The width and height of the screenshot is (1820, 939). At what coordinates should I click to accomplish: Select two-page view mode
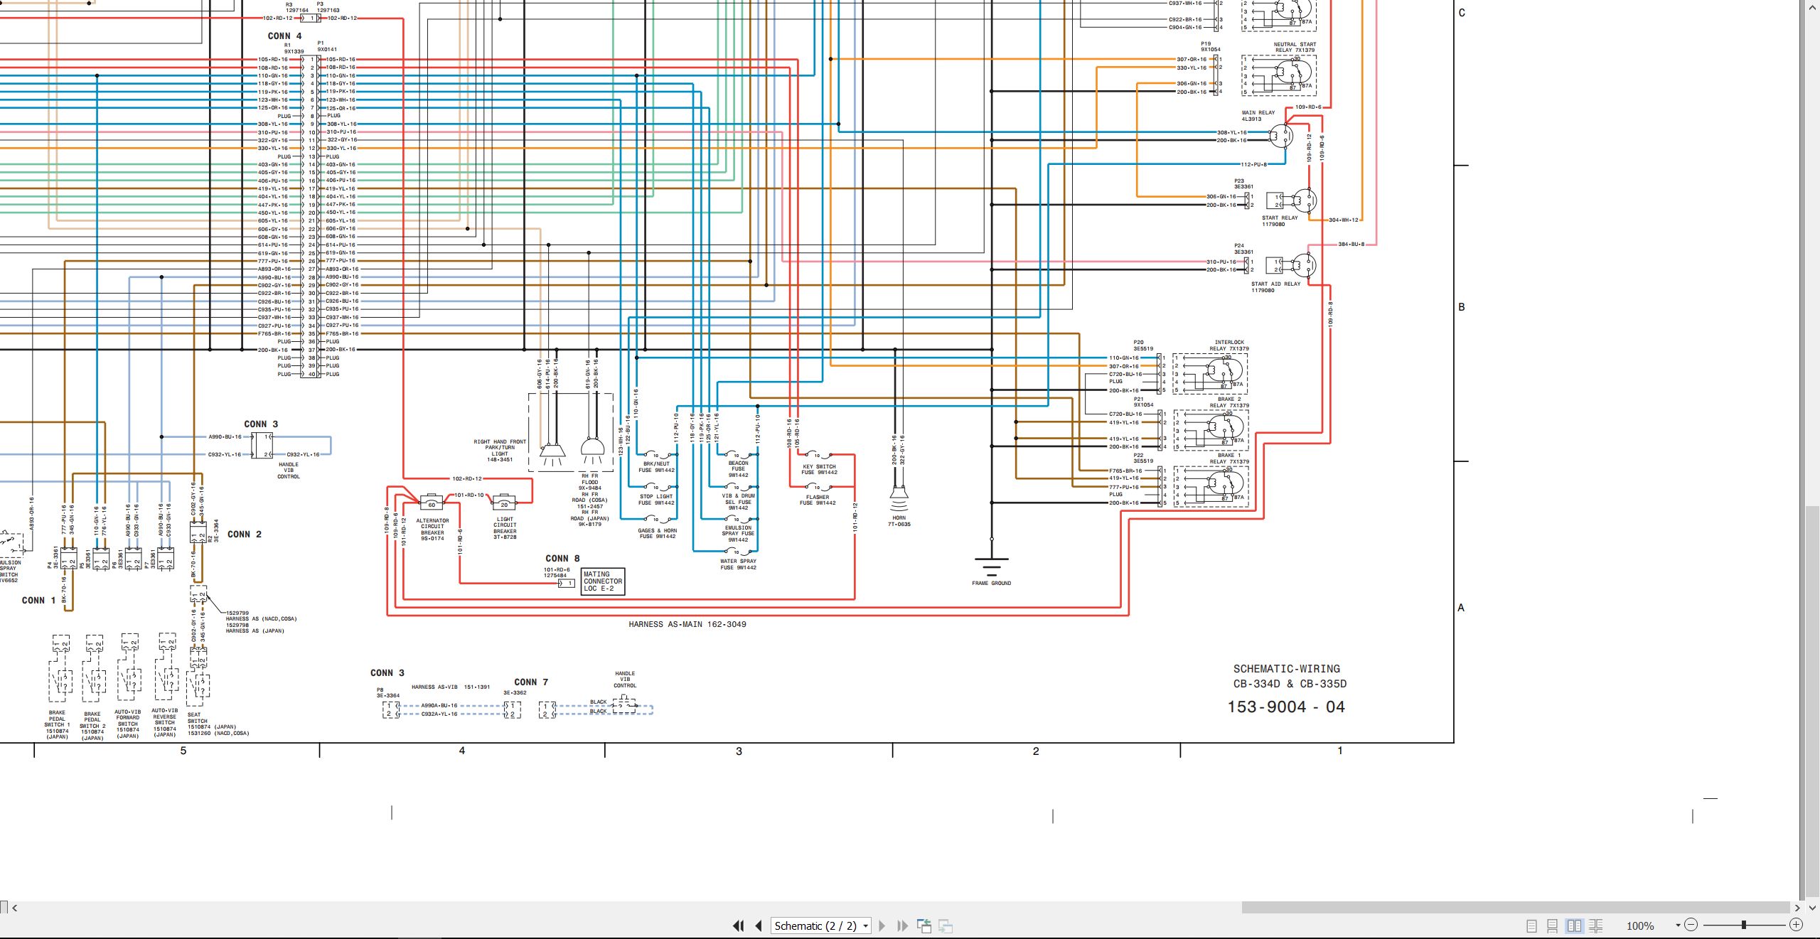coord(1575,925)
